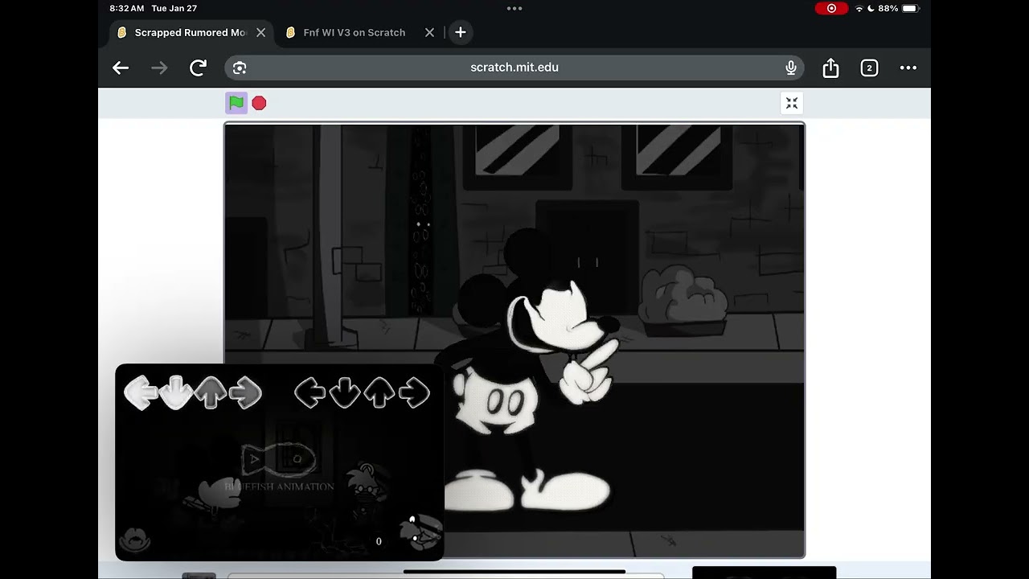Screen dimensions: 1029x579
Task: Click the Mickey health icon in the overlay corner
Action: click(x=135, y=540)
